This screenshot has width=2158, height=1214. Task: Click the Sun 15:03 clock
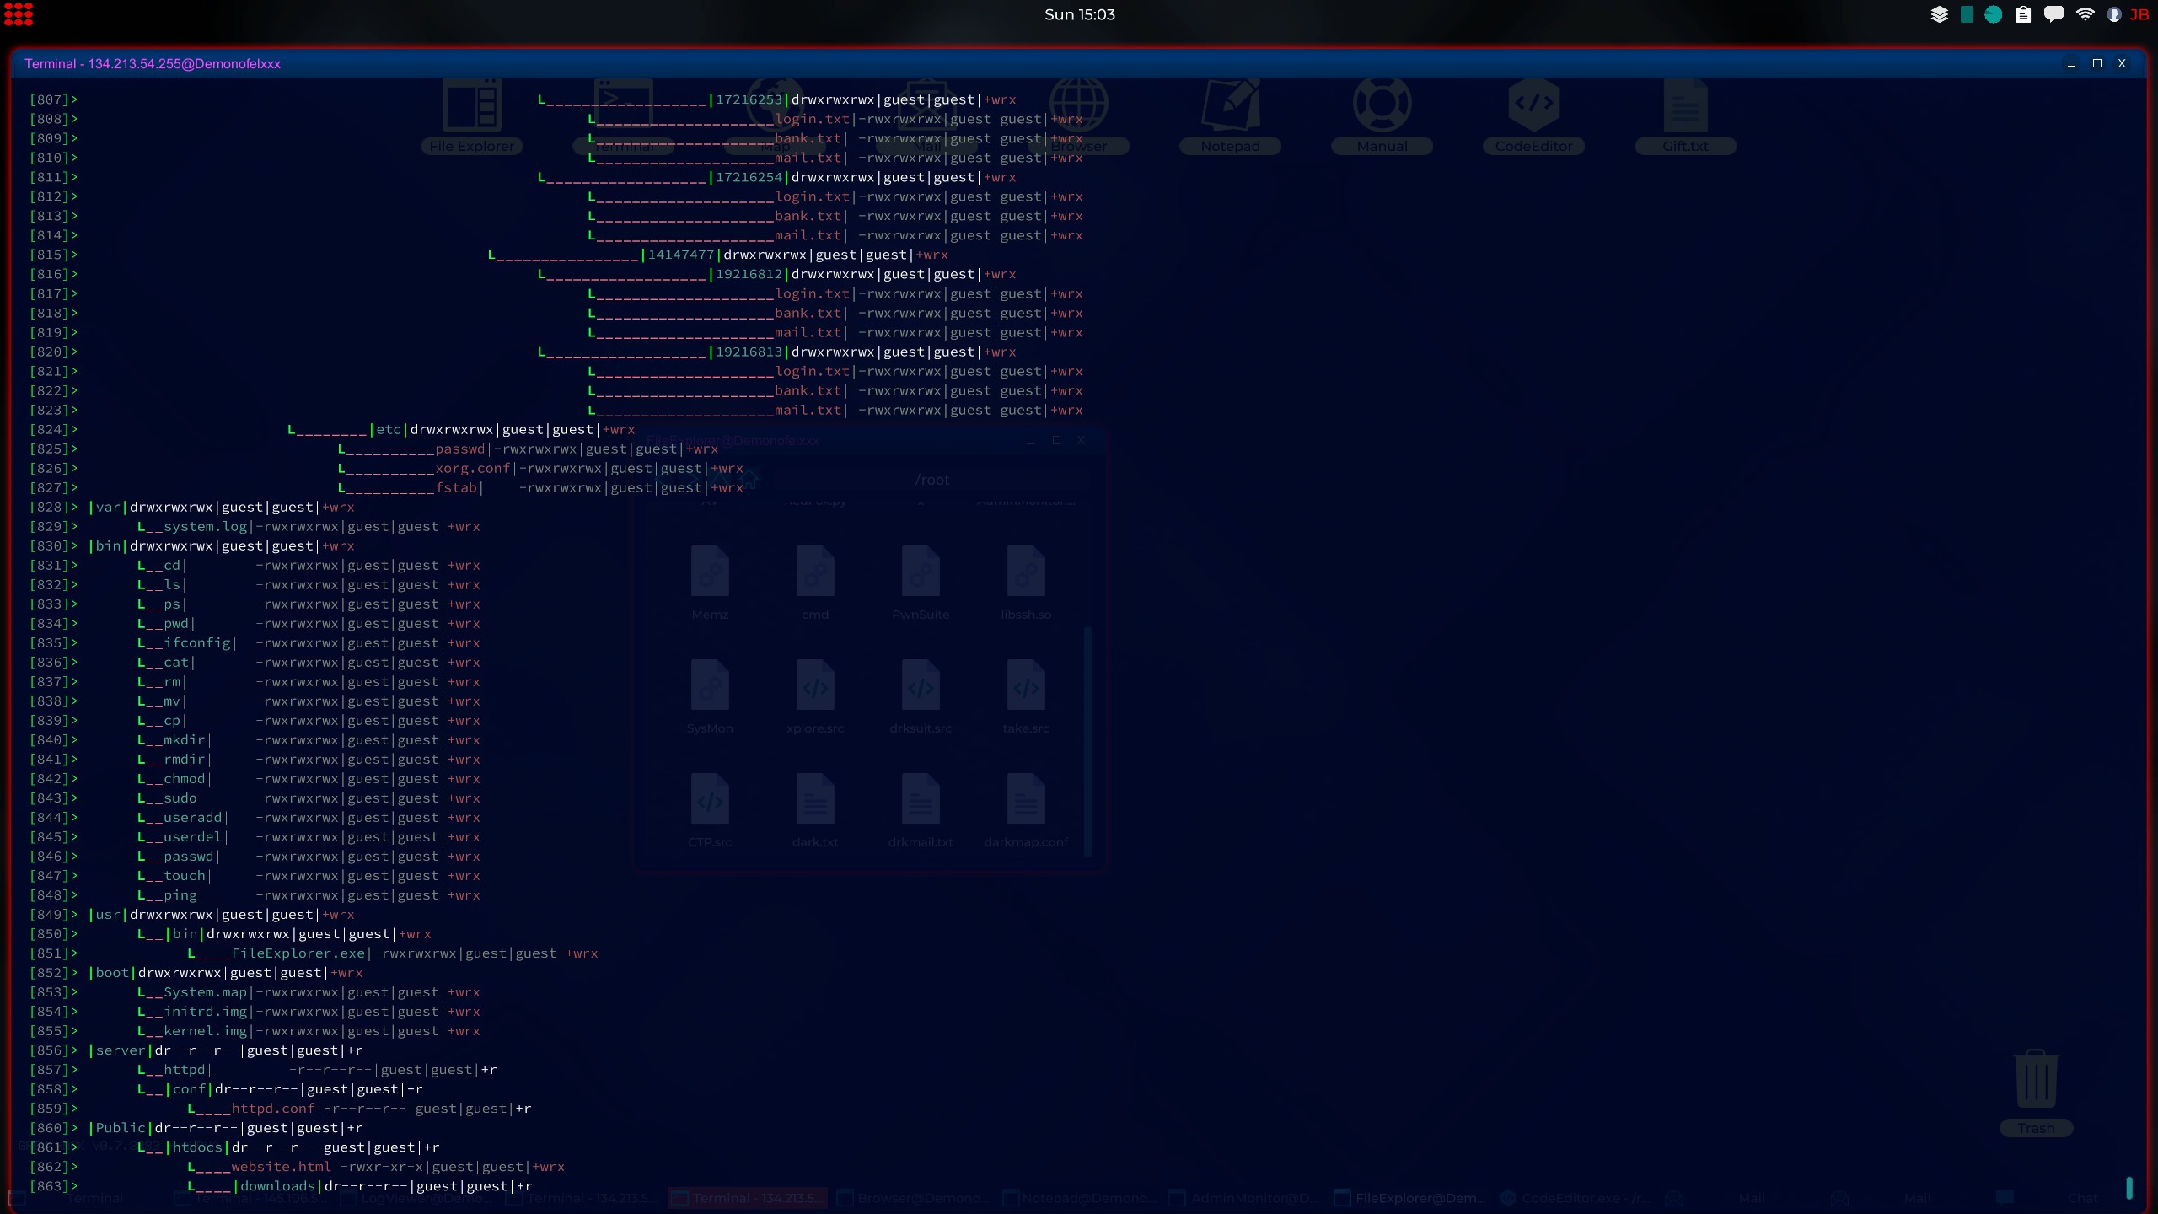pyautogui.click(x=1079, y=14)
